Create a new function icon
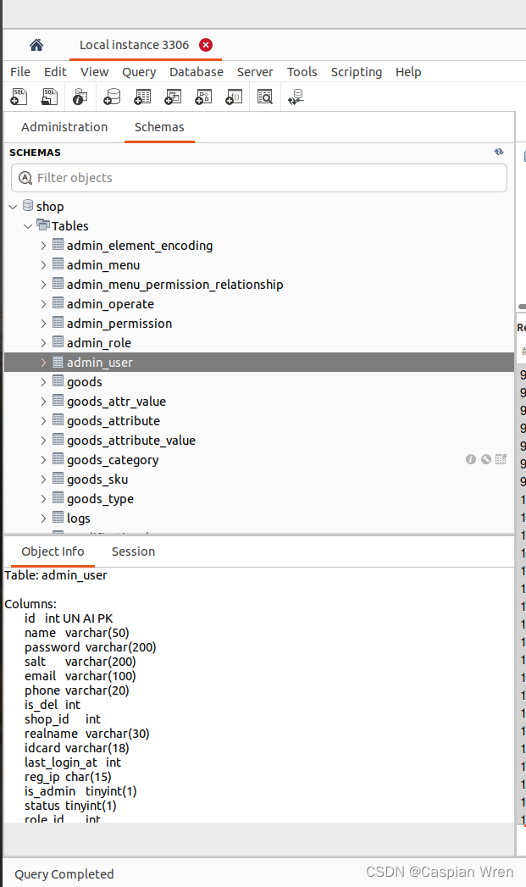The height and width of the screenshot is (887, 526). click(x=234, y=97)
